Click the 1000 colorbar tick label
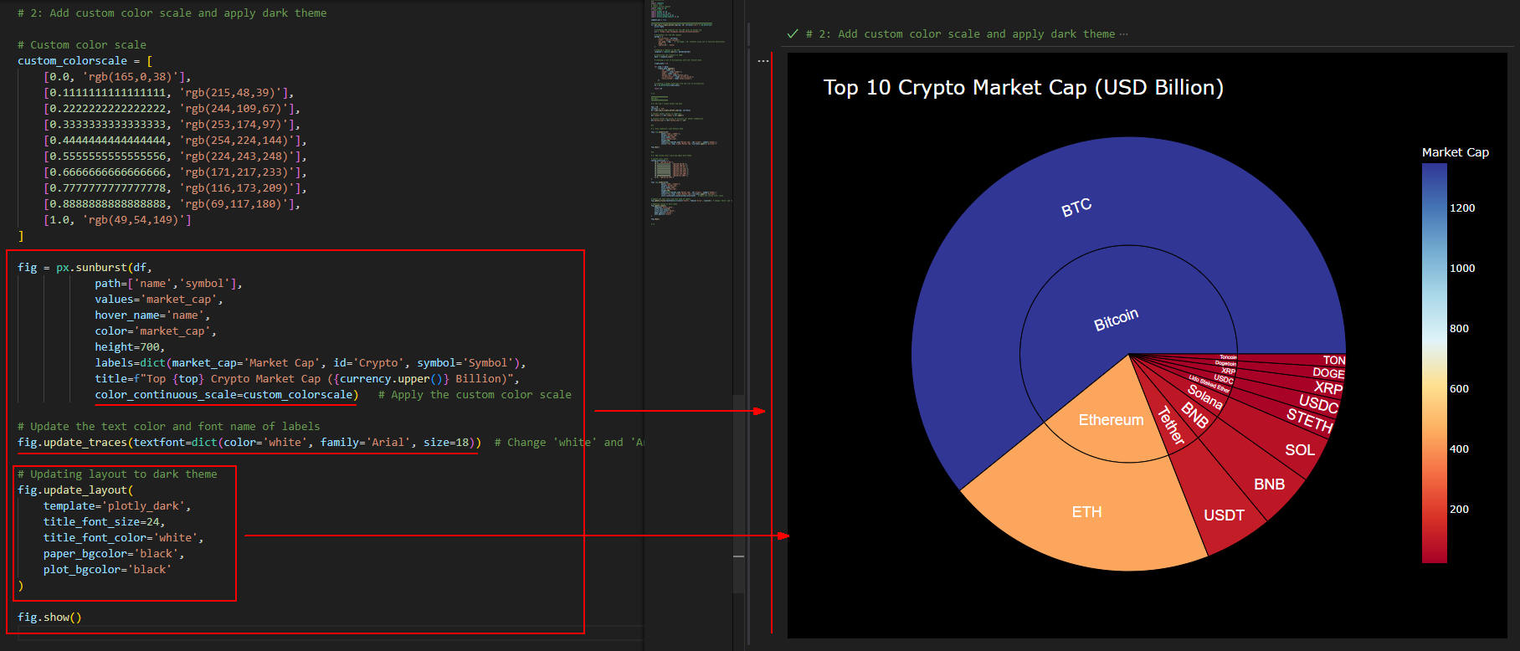Screen dimensions: 1520x651 tap(1462, 269)
